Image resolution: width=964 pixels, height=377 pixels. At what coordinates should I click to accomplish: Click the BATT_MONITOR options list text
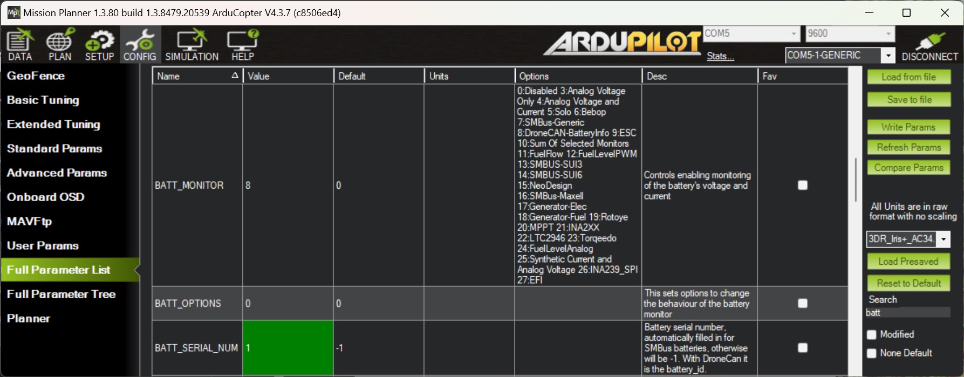578,186
